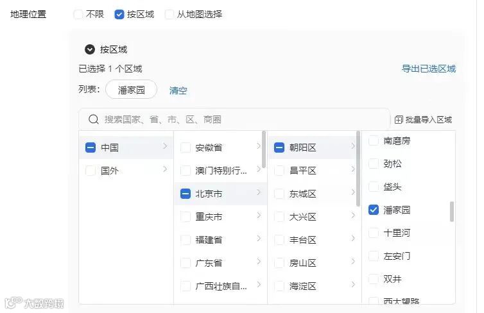The width and height of the screenshot is (484, 313).
Task: Click the 潘家园 label in the list
Action: coord(397,210)
